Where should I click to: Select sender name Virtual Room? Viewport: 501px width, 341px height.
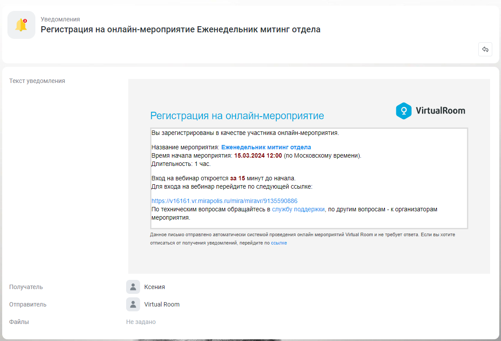tap(162, 305)
